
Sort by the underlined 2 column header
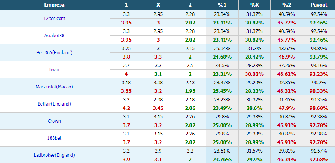pos(190,5)
